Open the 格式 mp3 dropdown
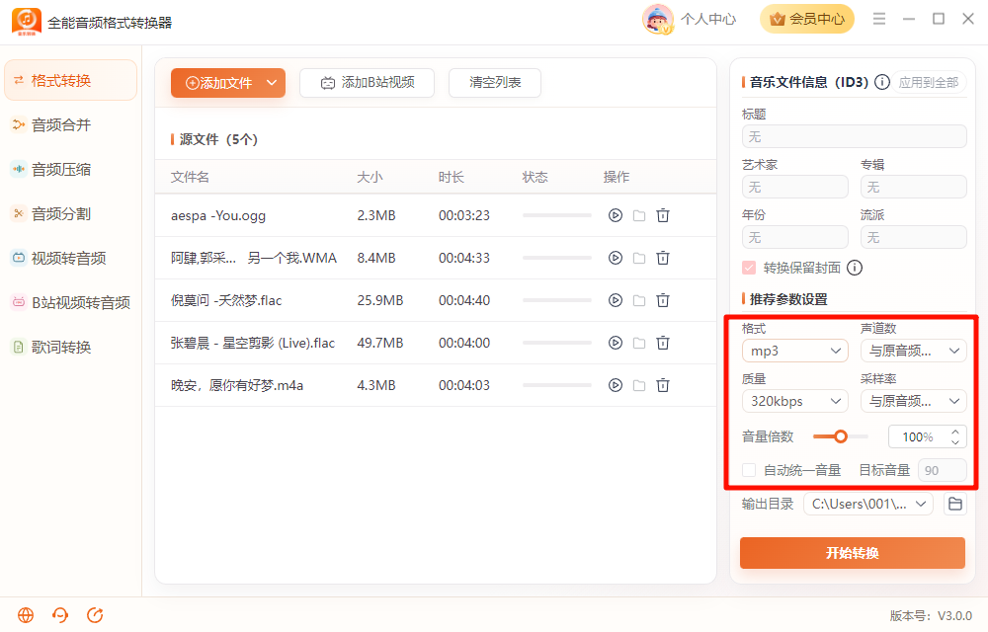The image size is (988, 632). (x=795, y=351)
